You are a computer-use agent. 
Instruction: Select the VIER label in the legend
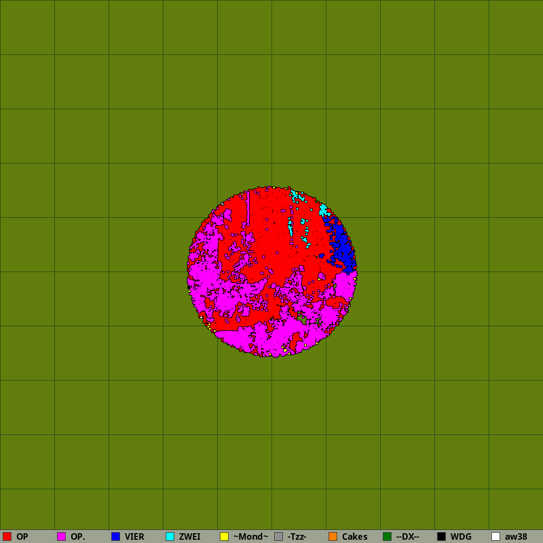pyautogui.click(x=134, y=536)
